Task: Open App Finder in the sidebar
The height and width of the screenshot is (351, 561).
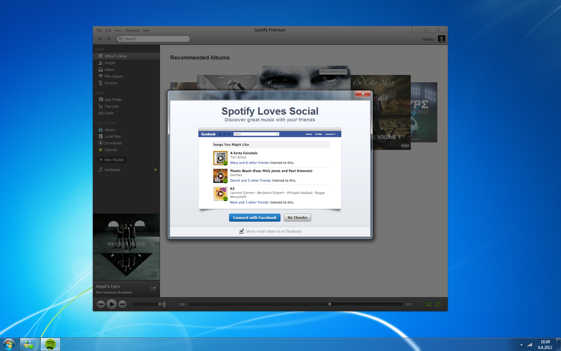Action: tap(126, 100)
